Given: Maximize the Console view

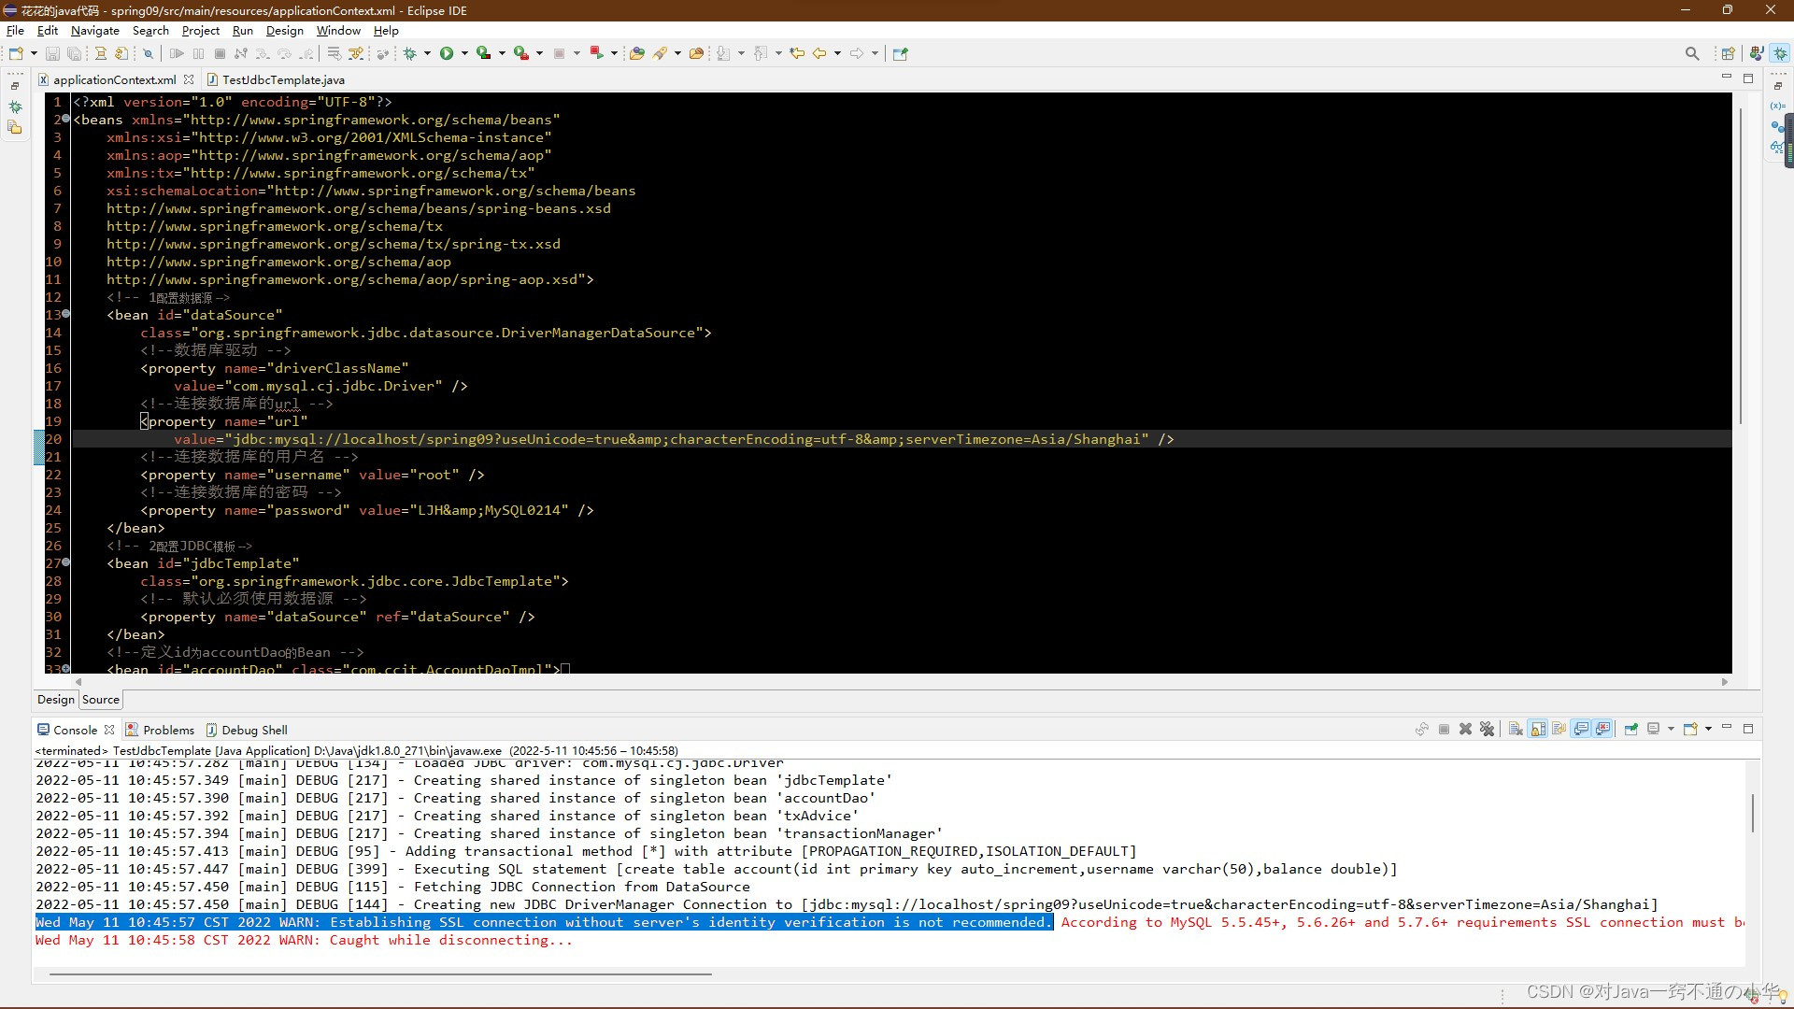Looking at the screenshot, I should point(1749,730).
